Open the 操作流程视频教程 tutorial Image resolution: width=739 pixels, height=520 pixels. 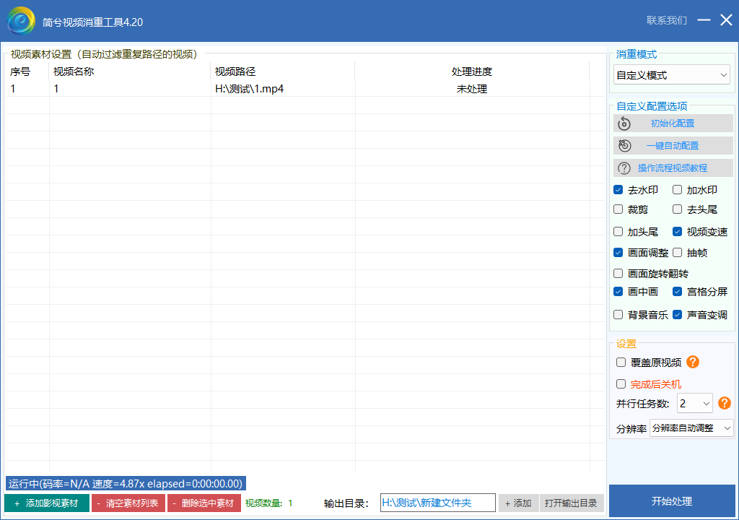[x=673, y=168]
